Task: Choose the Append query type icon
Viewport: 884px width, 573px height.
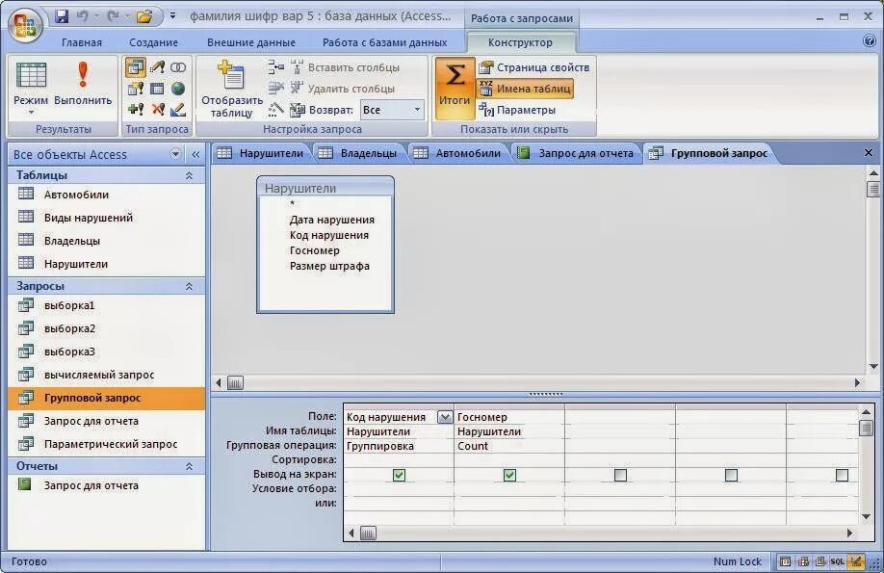Action: click(136, 110)
